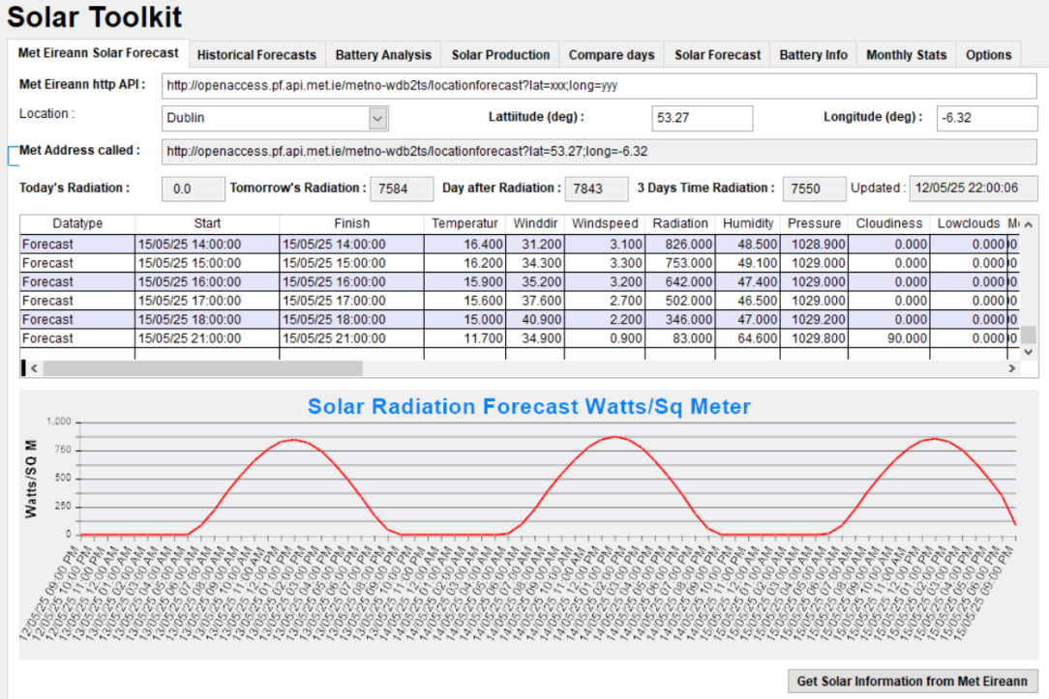
Task: Open the Solar Forecast tab
Action: tap(717, 55)
